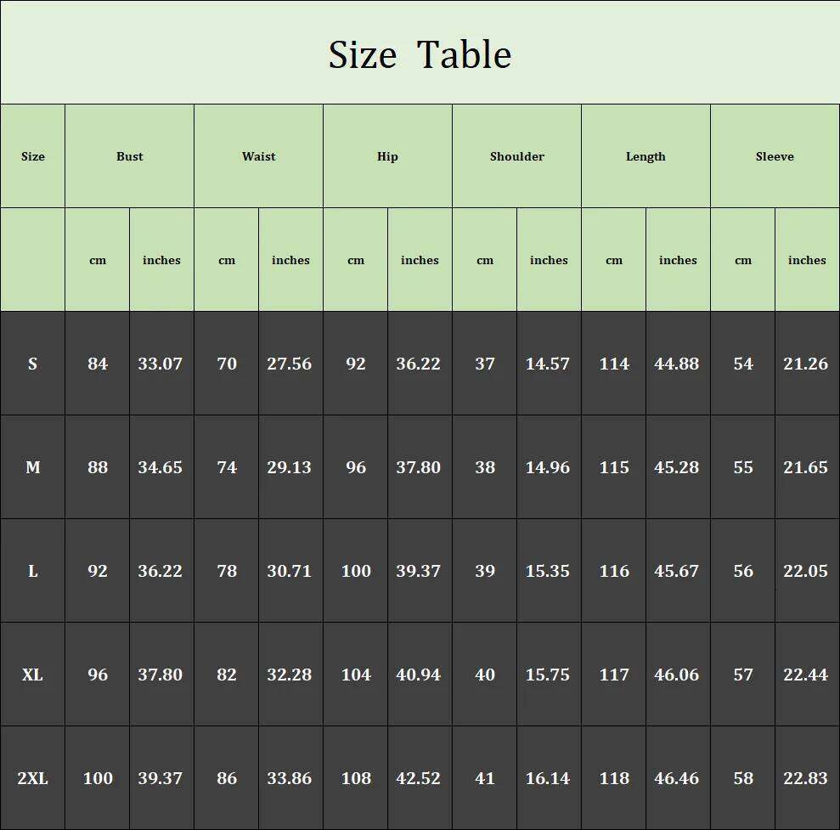
Task: Click bust inches "37.80" in row XL
Action: (x=161, y=675)
